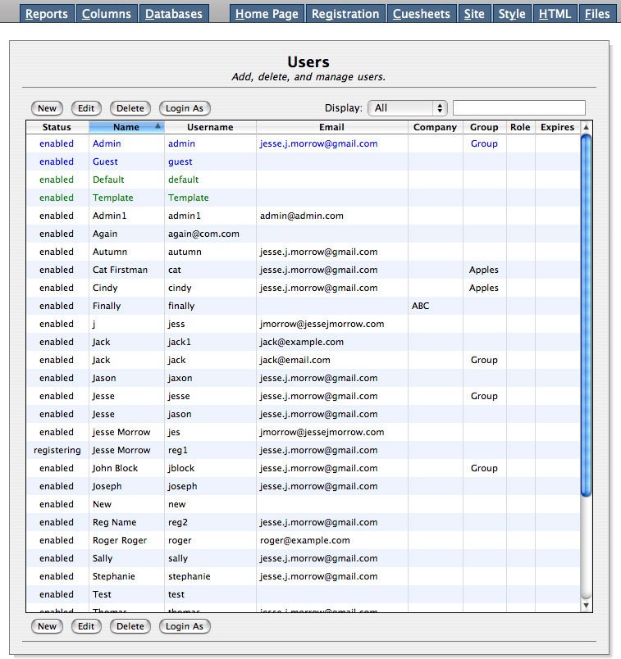Select the Autumn user name
This screenshot has height=659, width=621.
[110, 252]
